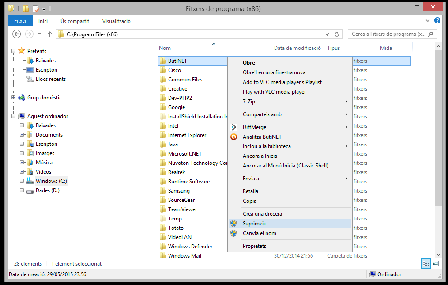Expand the Vídeos tree node
Viewport: 448px width, 285px height.
click(22, 172)
